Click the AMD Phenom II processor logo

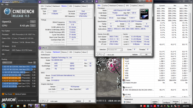(x=144, y=14)
